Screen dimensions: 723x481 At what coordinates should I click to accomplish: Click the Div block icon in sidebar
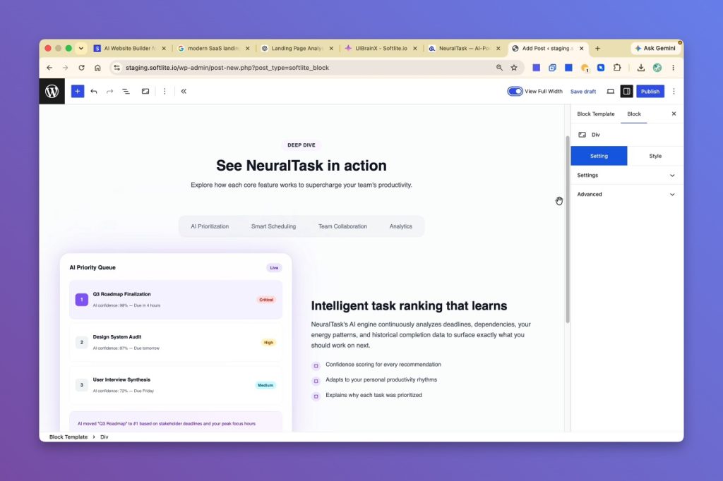pyautogui.click(x=582, y=135)
